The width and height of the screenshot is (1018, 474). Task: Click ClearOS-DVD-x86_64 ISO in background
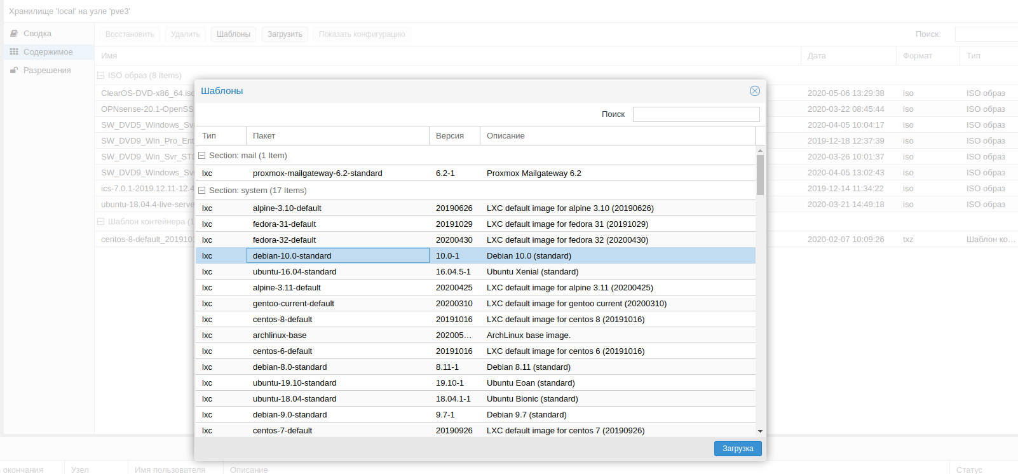tap(147, 93)
